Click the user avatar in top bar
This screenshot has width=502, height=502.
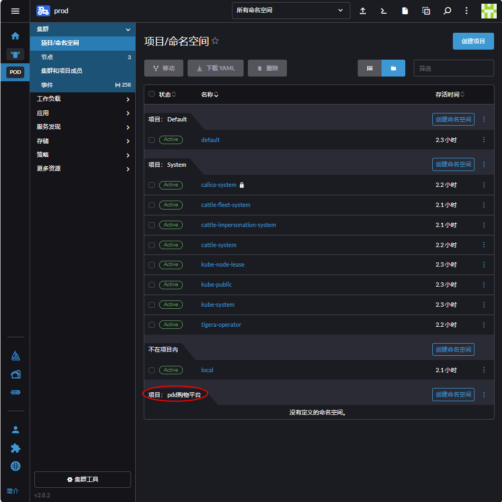click(488, 11)
